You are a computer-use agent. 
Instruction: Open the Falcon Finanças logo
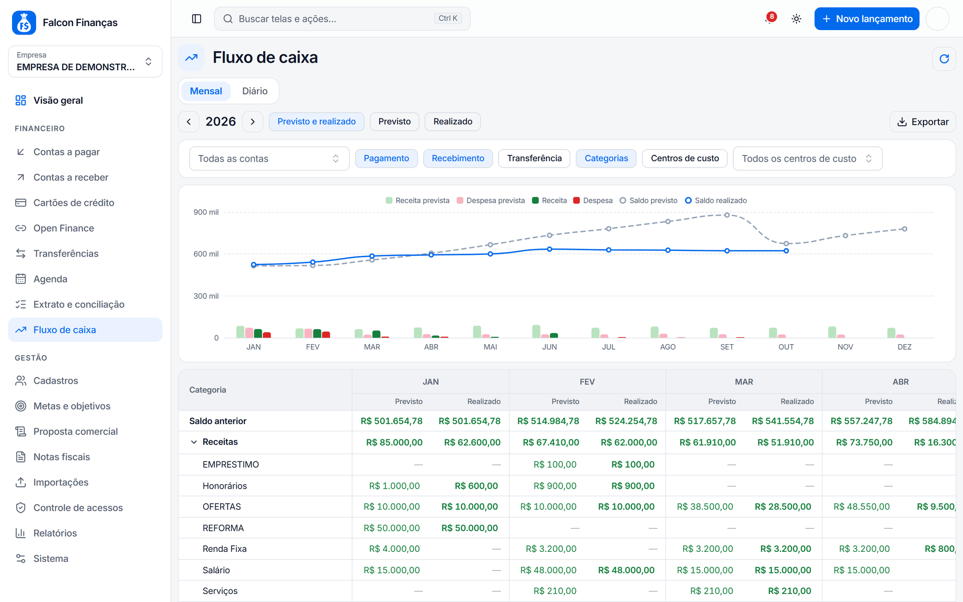click(x=24, y=23)
